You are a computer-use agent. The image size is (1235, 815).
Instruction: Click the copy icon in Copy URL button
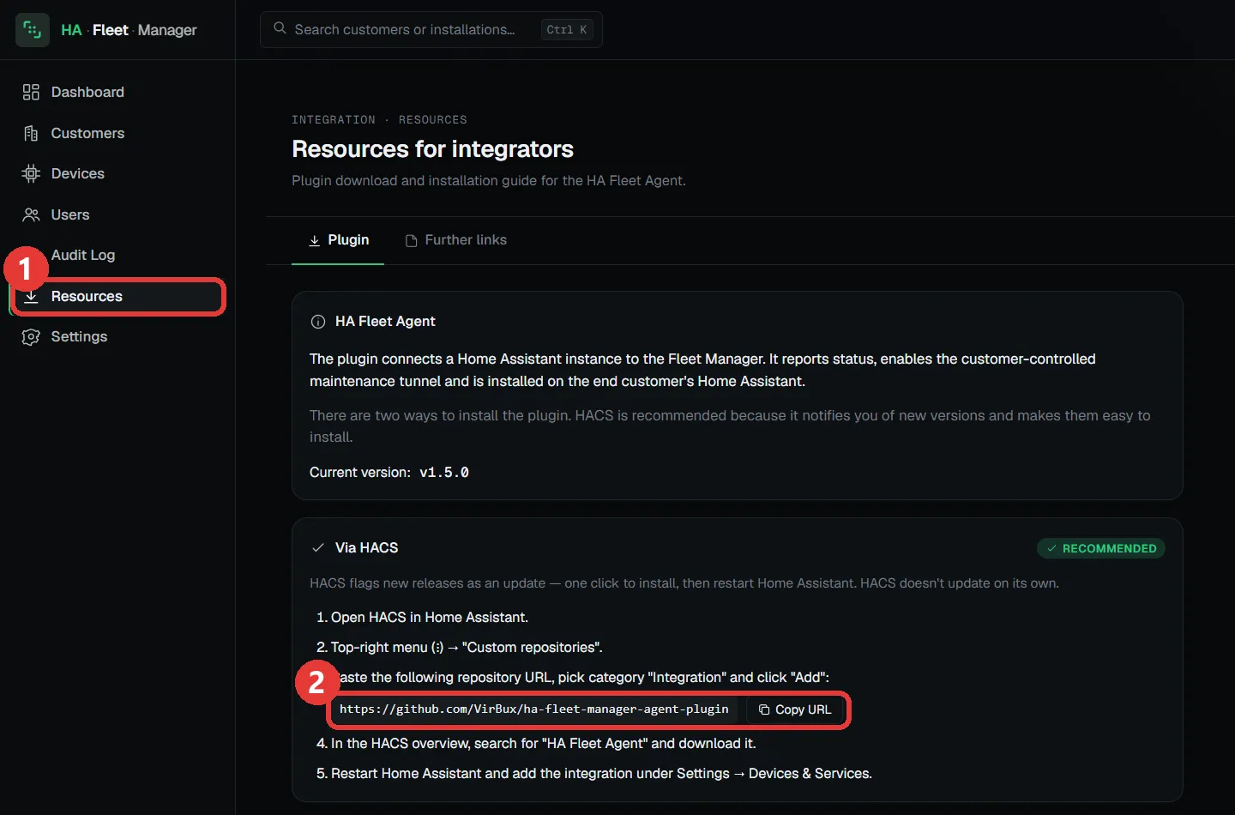(x=764, y=709)
